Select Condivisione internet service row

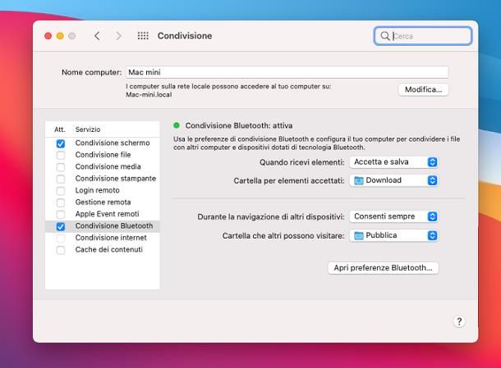coord(102,238)
